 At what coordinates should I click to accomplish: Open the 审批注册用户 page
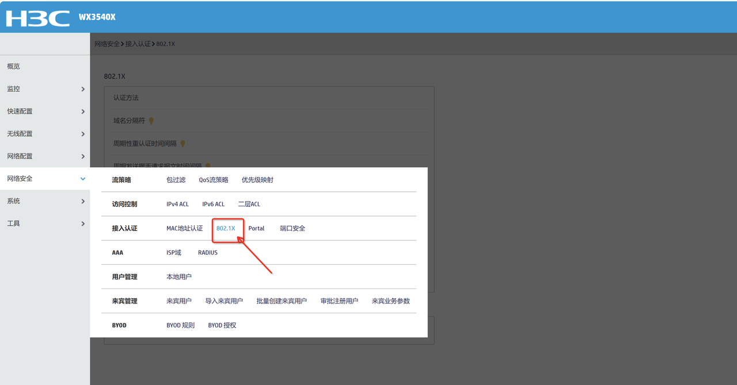tap(339, 301)
